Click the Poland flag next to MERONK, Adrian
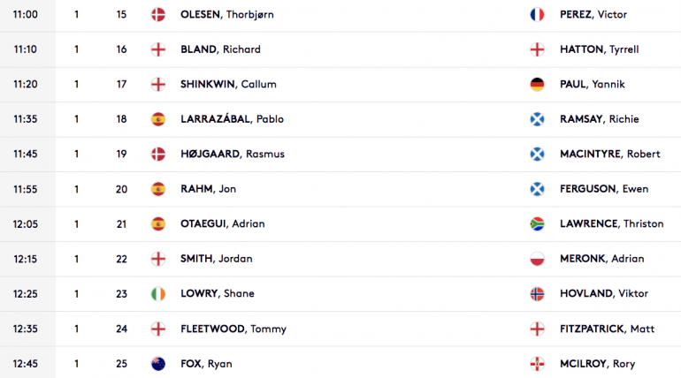Screen dimensions: 681x378 [x=537, y=259]
